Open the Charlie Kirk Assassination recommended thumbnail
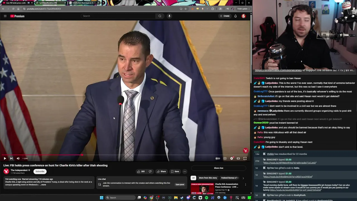Screen dimensions: 357x201 pos(202,188)
